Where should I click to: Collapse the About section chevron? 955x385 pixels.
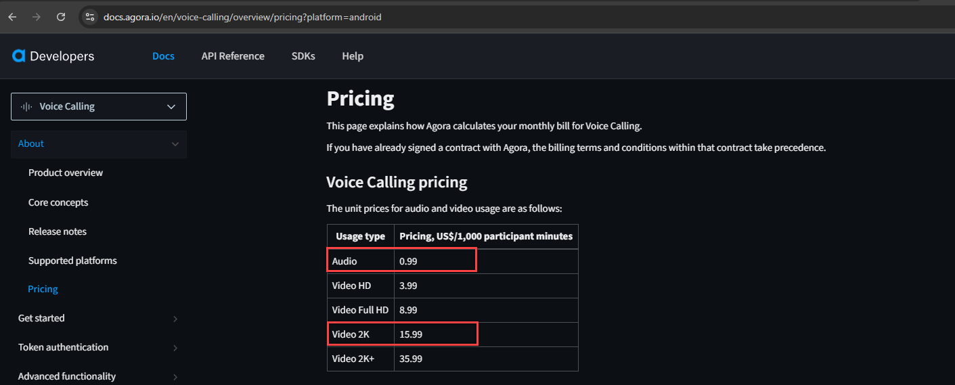175,144
